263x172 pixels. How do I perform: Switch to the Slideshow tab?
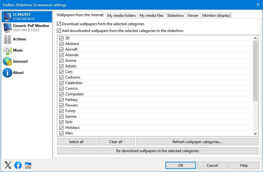coord(175,16)
